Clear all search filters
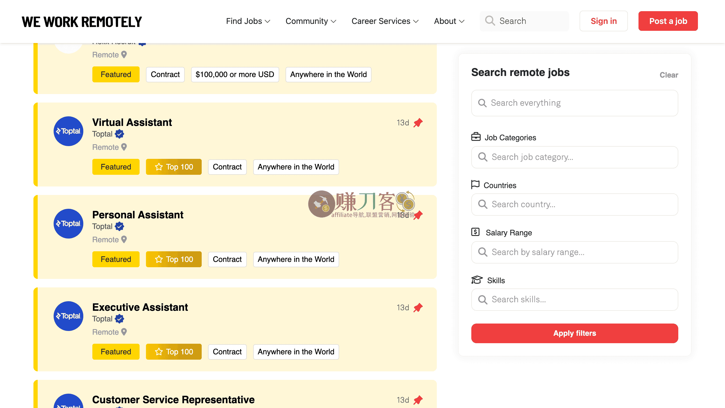 pyautogui.click(x=669, y=75)
